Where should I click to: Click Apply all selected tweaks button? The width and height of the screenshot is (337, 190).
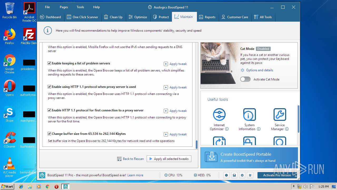pyautogui.click(x=169, y=159)
